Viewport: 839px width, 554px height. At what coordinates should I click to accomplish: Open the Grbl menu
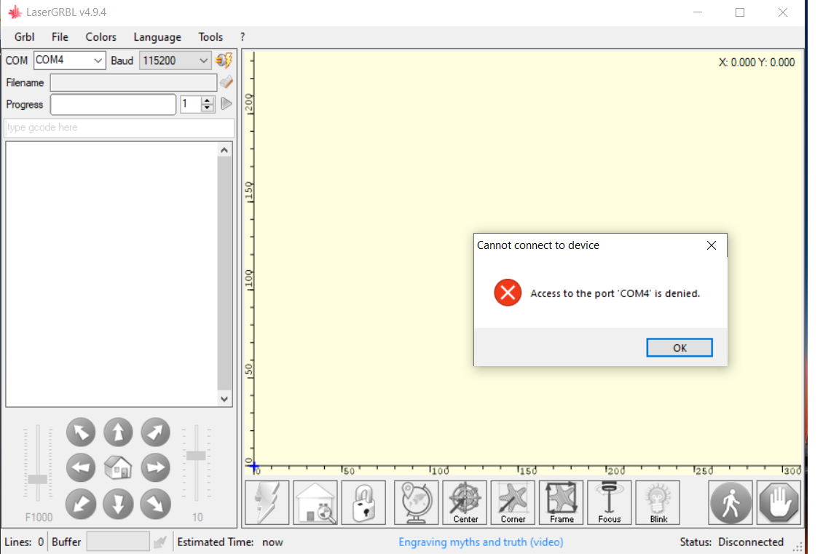24,37
